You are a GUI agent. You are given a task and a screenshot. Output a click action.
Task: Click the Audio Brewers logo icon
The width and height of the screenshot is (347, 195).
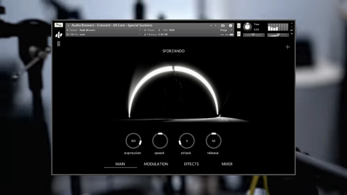59,34
